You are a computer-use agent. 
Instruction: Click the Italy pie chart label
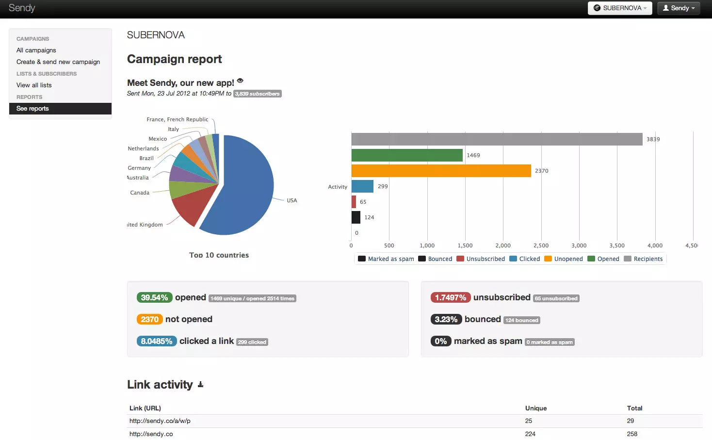tap(174, 129)
